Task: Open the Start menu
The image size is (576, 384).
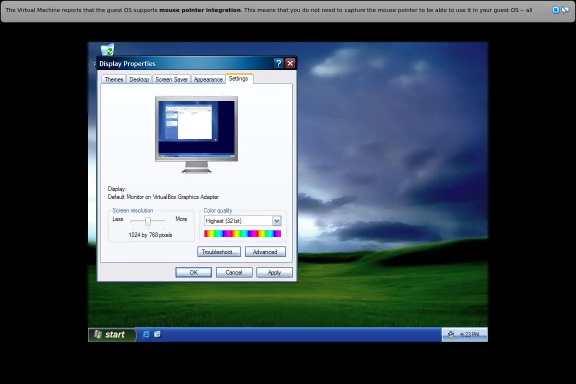Action: click(112, 334)
